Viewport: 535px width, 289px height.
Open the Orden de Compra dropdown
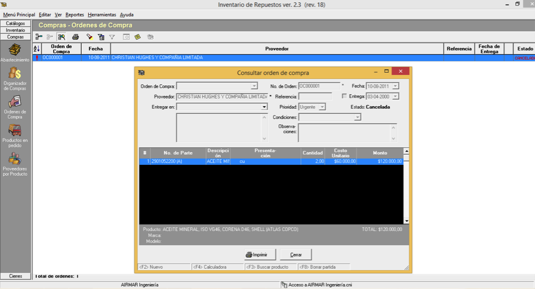pyautogui.click(x=254, y=86)
